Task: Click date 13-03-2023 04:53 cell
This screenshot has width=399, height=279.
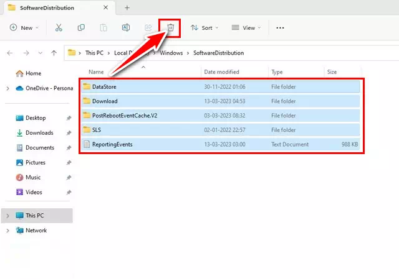Action: point(224,101)
